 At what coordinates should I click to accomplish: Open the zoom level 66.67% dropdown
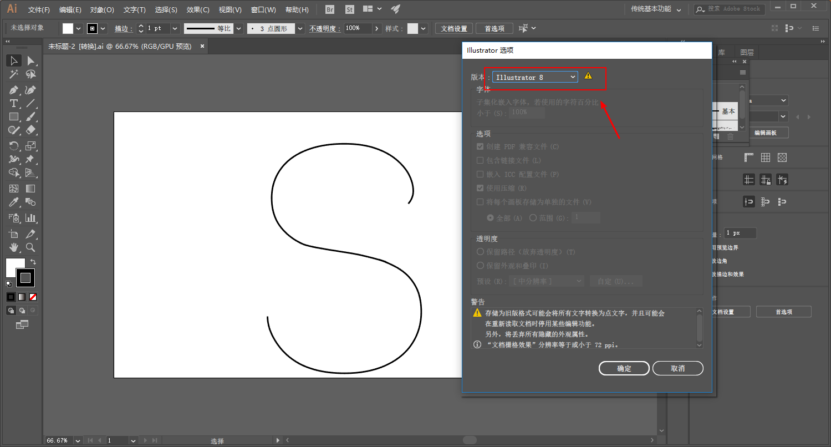77,440
